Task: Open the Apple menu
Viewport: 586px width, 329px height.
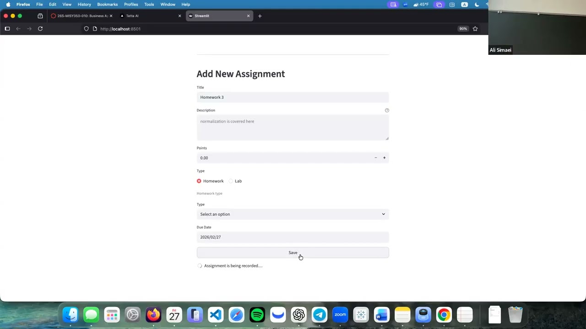Action: 8,5
